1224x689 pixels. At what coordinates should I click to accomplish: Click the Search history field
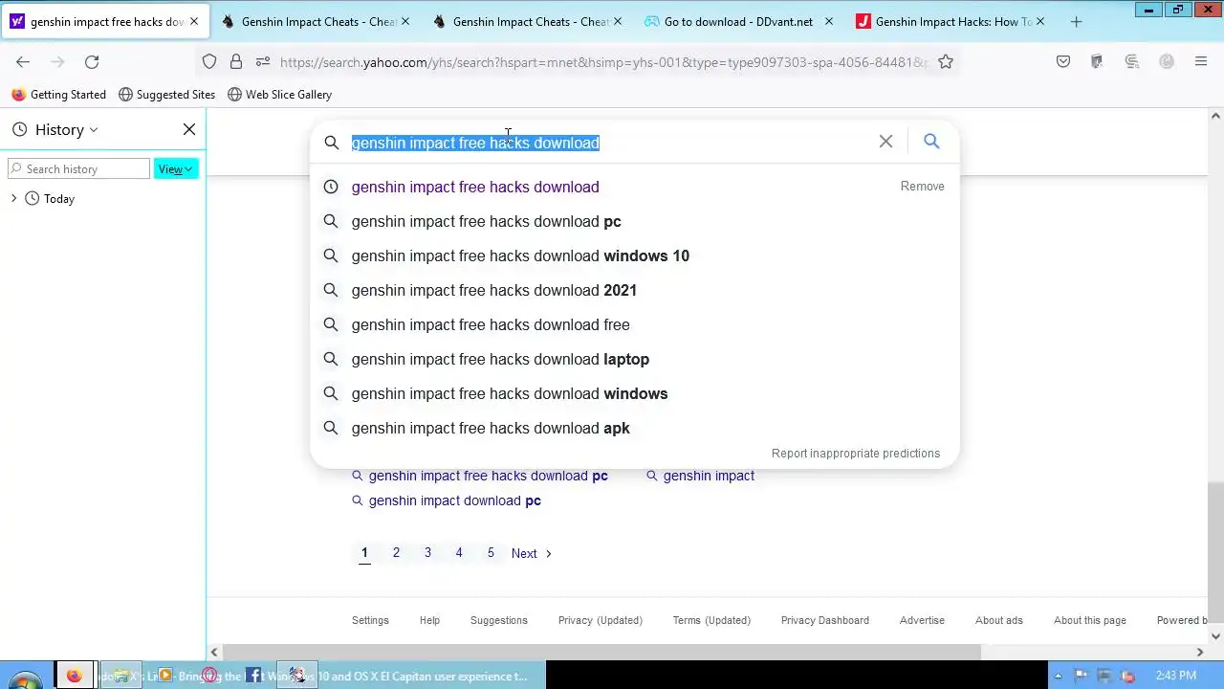[x=78, y=169]
